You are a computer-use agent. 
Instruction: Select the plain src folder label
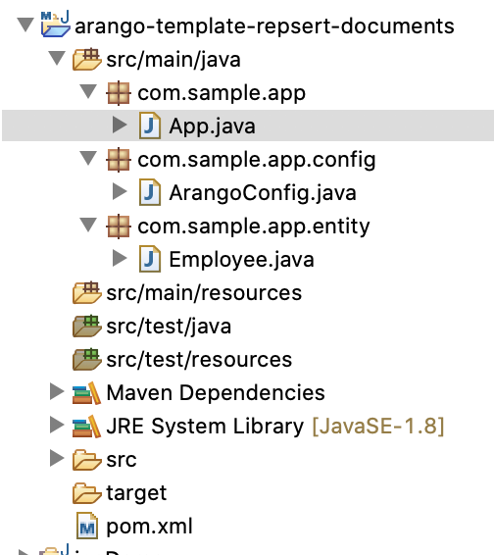click(122, 460)
